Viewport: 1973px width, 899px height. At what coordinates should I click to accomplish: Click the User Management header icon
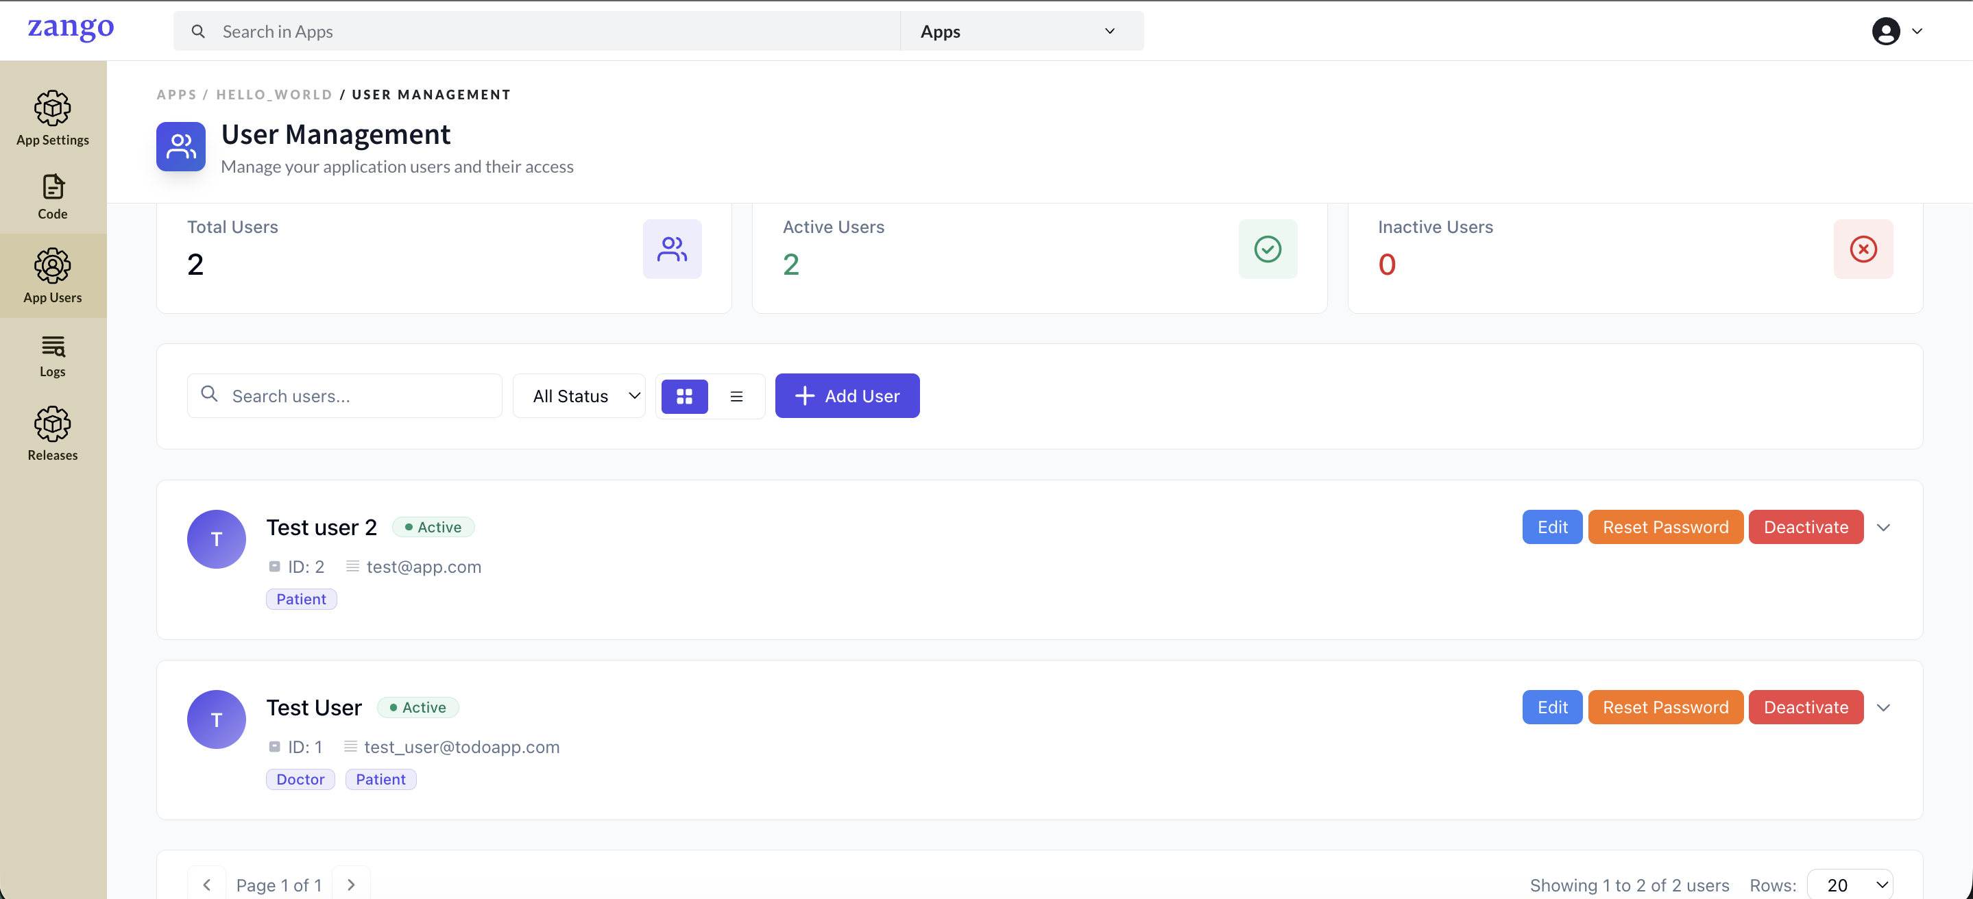pyautogui.click(x=181, y=146)
